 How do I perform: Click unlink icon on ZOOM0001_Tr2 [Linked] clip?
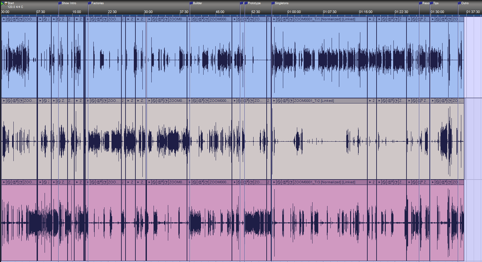(285, 101)
